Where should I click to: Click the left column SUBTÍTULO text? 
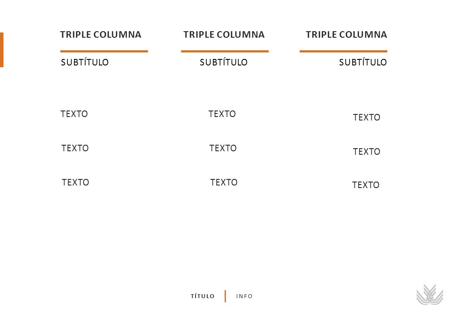85,62
